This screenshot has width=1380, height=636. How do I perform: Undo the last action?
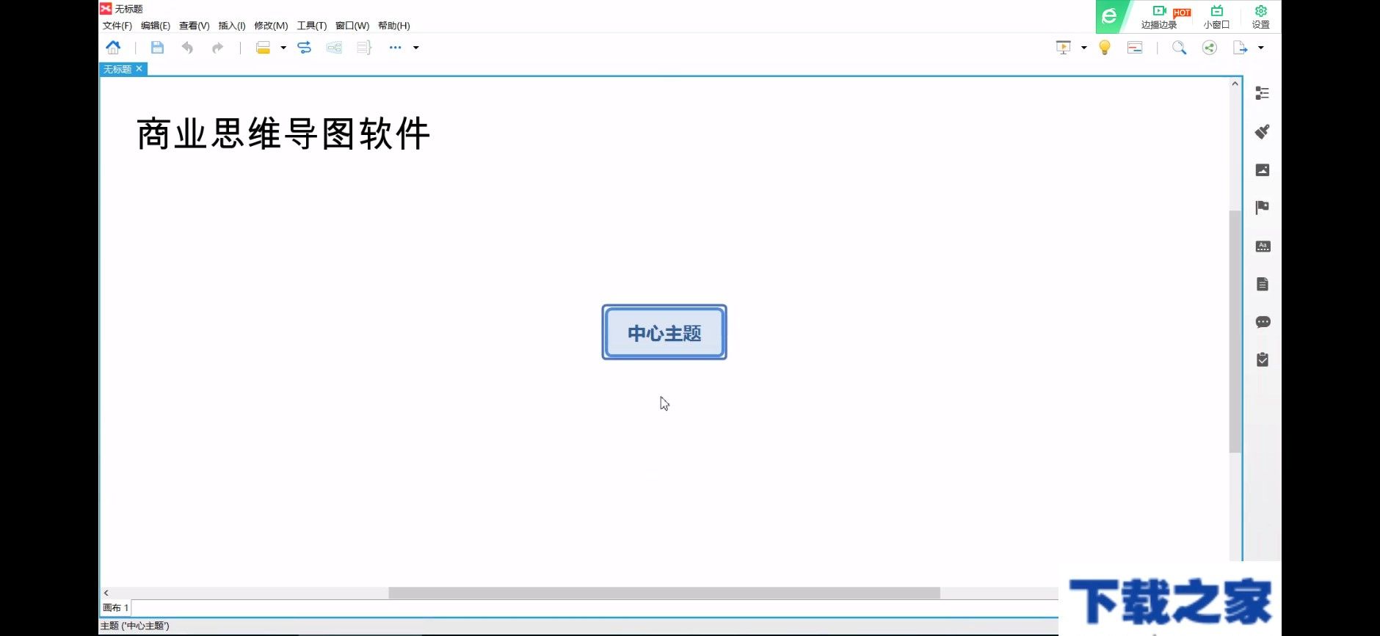pyautogui.click(x=187, y=48)
